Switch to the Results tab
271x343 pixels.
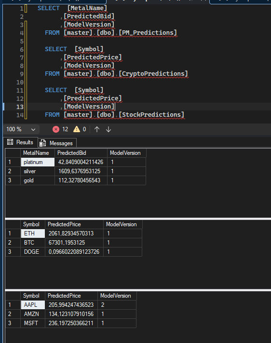click(x=20, y=142)
